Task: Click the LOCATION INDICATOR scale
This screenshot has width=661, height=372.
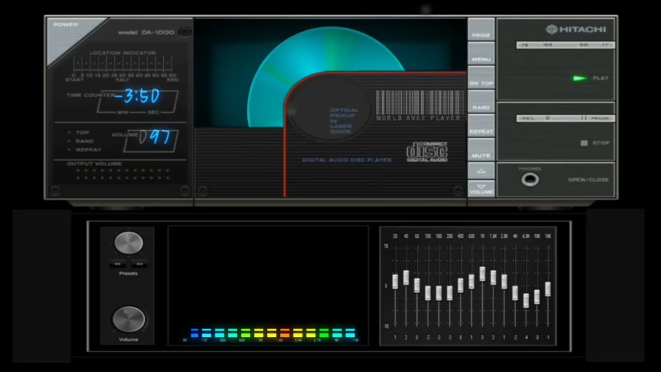Action: click(x=123, y=66)
